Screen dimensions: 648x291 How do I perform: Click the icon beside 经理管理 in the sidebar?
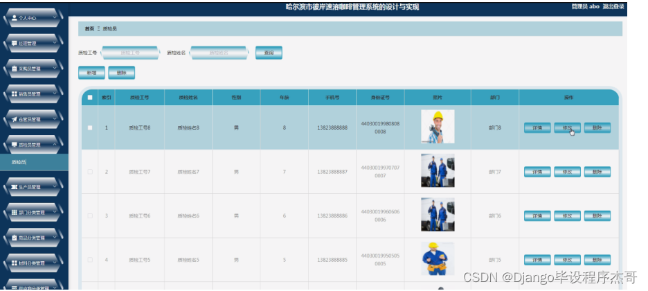(15, 44)
